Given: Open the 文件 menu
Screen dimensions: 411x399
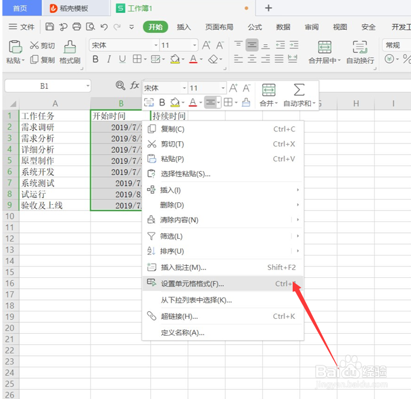Looking at the screenshot, I should 21,27.
